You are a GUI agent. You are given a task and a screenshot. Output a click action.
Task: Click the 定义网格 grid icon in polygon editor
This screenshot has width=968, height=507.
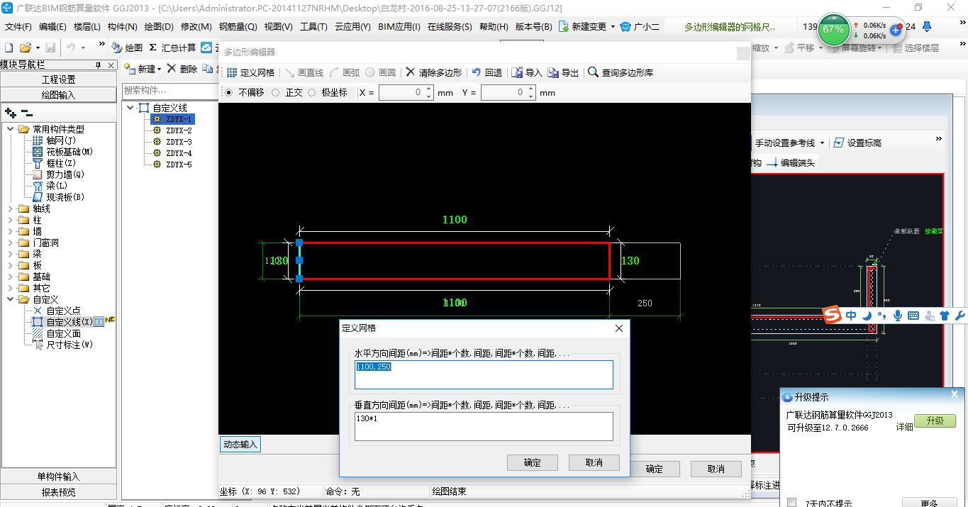pos(232,72)
